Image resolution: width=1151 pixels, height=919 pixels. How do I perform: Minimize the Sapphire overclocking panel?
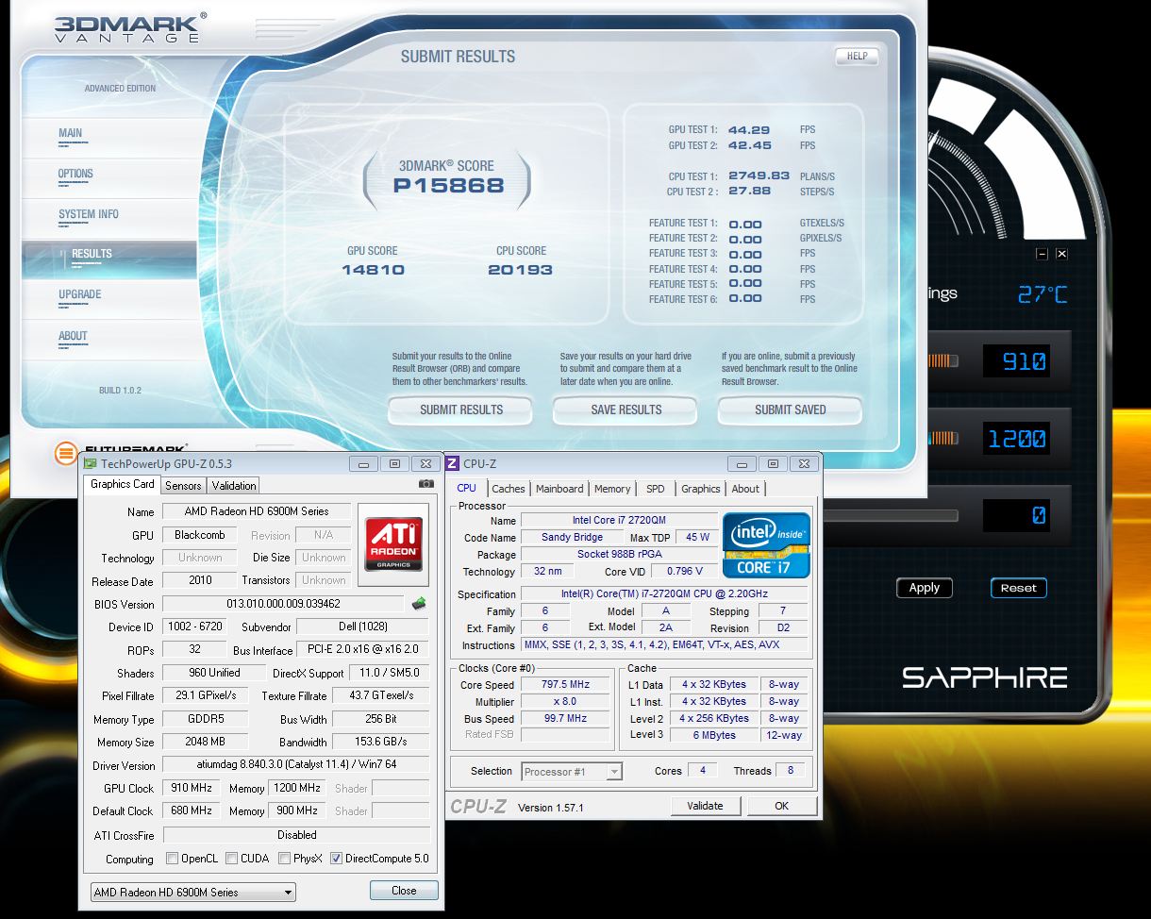(x=1042, y=254)
